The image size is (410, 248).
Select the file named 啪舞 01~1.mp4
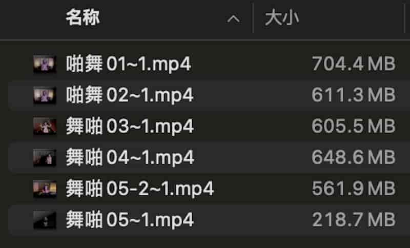tap(129, 64)
